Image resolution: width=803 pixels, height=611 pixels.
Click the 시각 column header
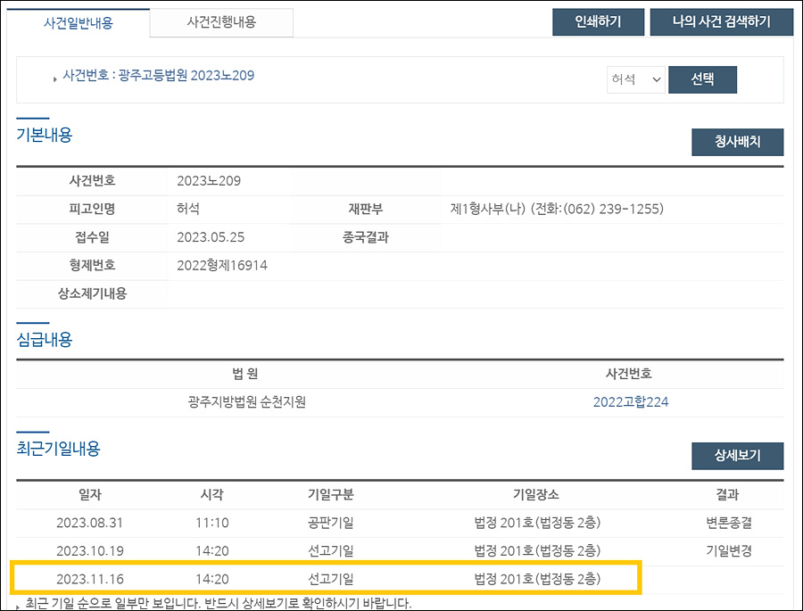[212, 495]
